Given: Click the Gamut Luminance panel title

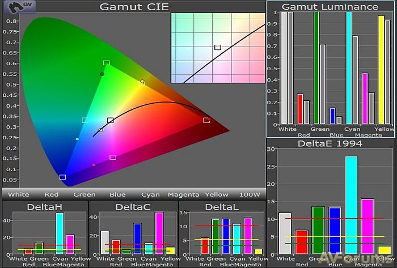Looking at the screenshot, I should click(x=330, y=7).
